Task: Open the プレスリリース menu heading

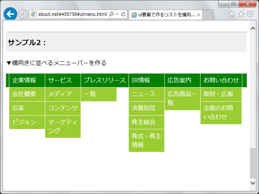Action: point(104,81)
